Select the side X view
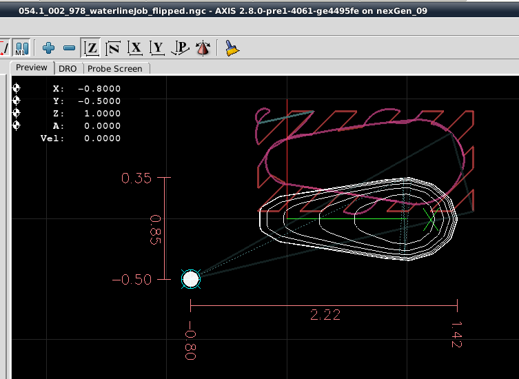 136,48
